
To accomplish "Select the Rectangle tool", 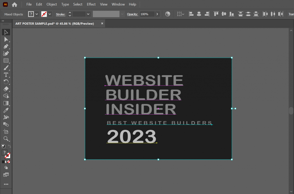I will pos(6,61).
